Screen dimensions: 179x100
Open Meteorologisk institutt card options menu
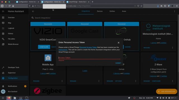173,48
